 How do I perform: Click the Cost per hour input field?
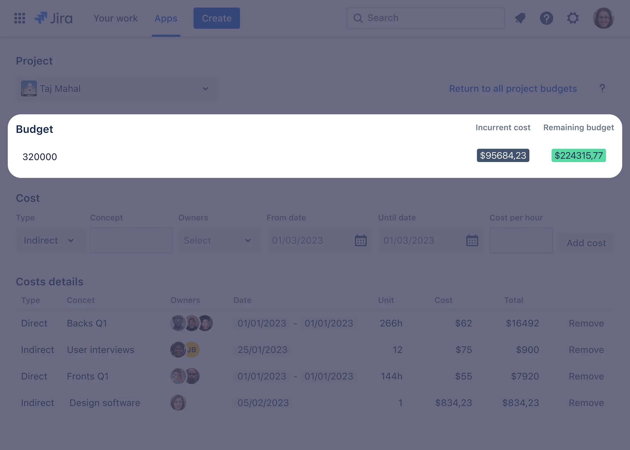click(x=521, y=240)
